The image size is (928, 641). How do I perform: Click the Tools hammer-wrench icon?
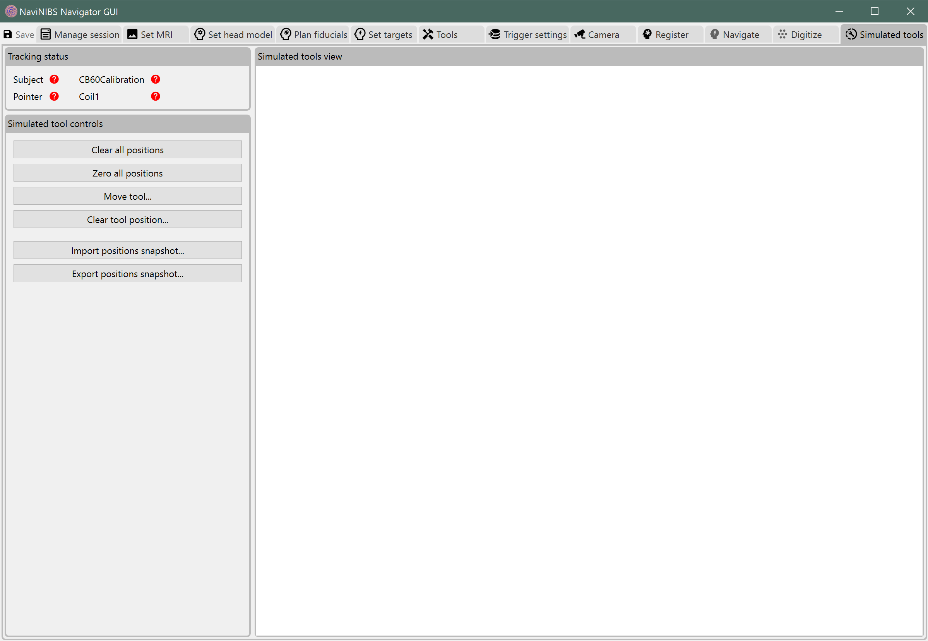tap(428, 34)
